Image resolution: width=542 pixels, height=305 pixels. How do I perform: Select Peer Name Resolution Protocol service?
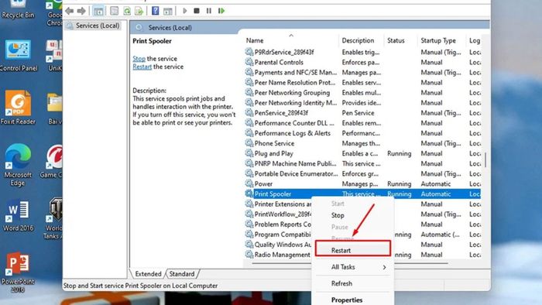[x=362, y=83]
